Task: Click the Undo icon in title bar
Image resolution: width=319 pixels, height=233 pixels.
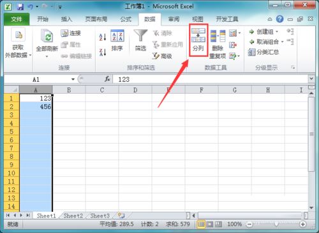Action: (x=30, y=7)
